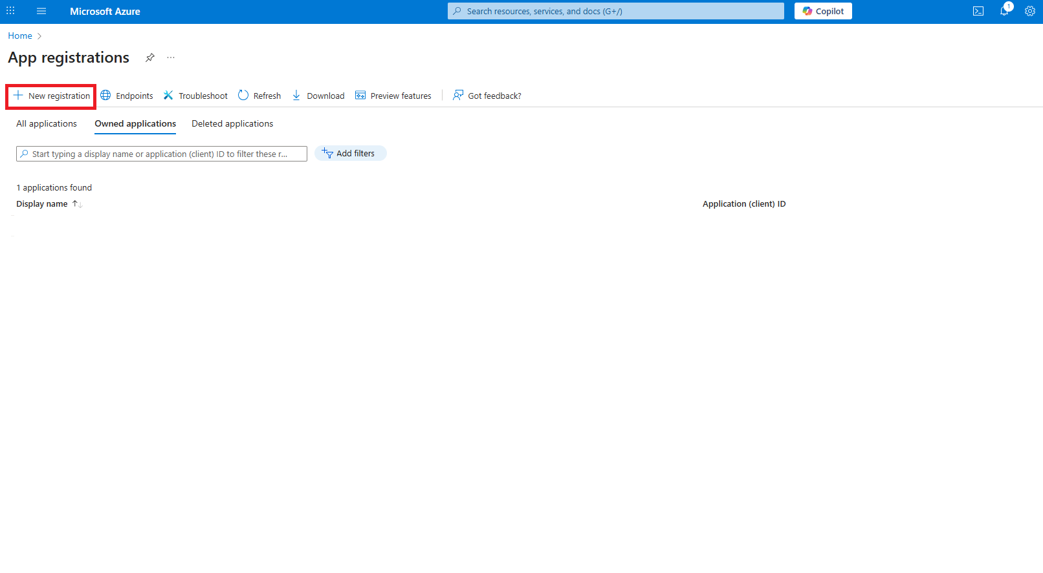Select Troubleshoot in the toolbar
This screenshot has height=573, width=1043.
pyautogui.click(x=195, y=96)
